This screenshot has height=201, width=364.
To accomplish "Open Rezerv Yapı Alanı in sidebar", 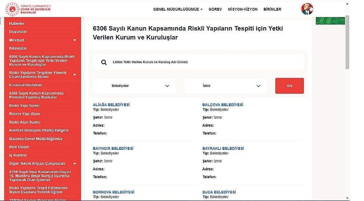I will 25,114.
